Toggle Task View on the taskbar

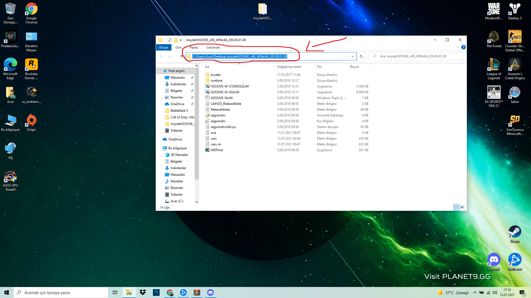pos(115,292)
